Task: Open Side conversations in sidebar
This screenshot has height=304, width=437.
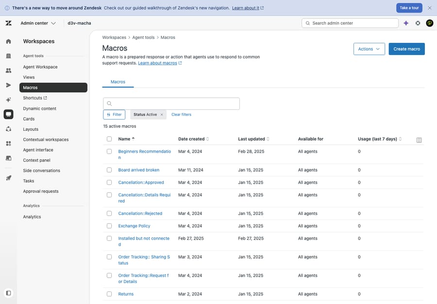Action: (x=42, y=171)
